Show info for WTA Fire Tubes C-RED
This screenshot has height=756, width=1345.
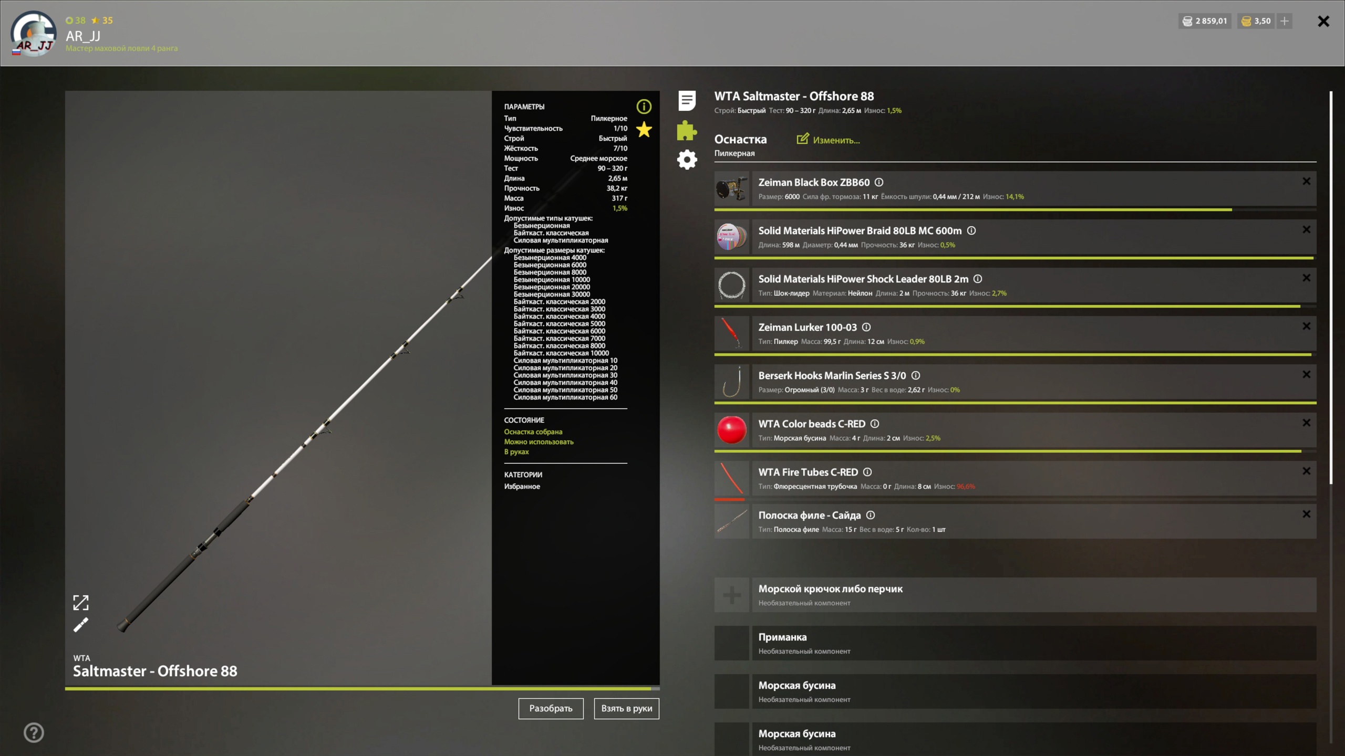[x=867, y=472]
